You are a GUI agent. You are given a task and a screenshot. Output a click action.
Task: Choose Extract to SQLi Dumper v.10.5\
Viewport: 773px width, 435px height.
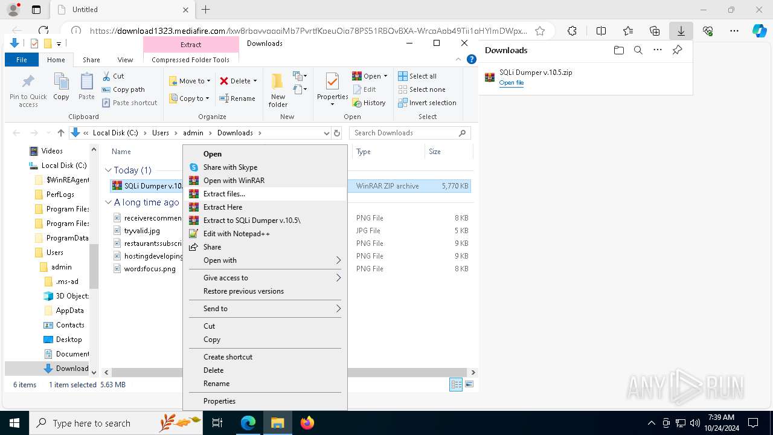tap(265, 221)
